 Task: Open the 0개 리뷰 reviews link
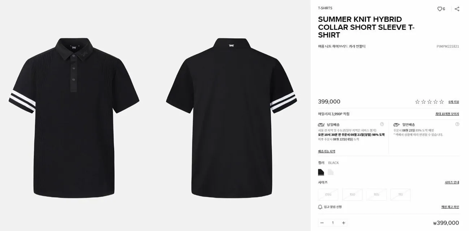[453, 102]
